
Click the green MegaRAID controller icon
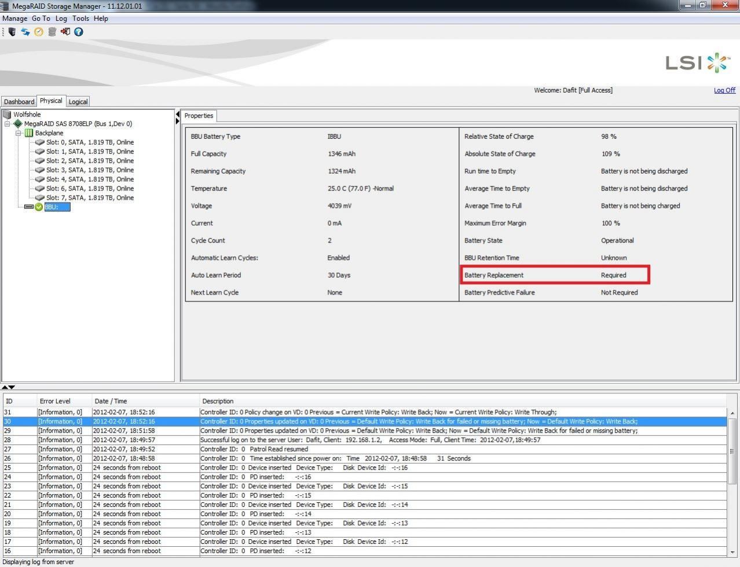18,124
